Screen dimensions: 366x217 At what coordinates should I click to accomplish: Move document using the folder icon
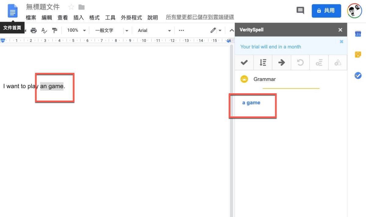(81, 7)
